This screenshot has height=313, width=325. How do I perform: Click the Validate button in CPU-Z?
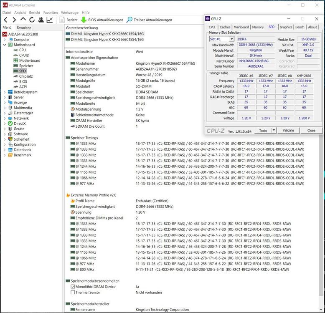point(288,130)
